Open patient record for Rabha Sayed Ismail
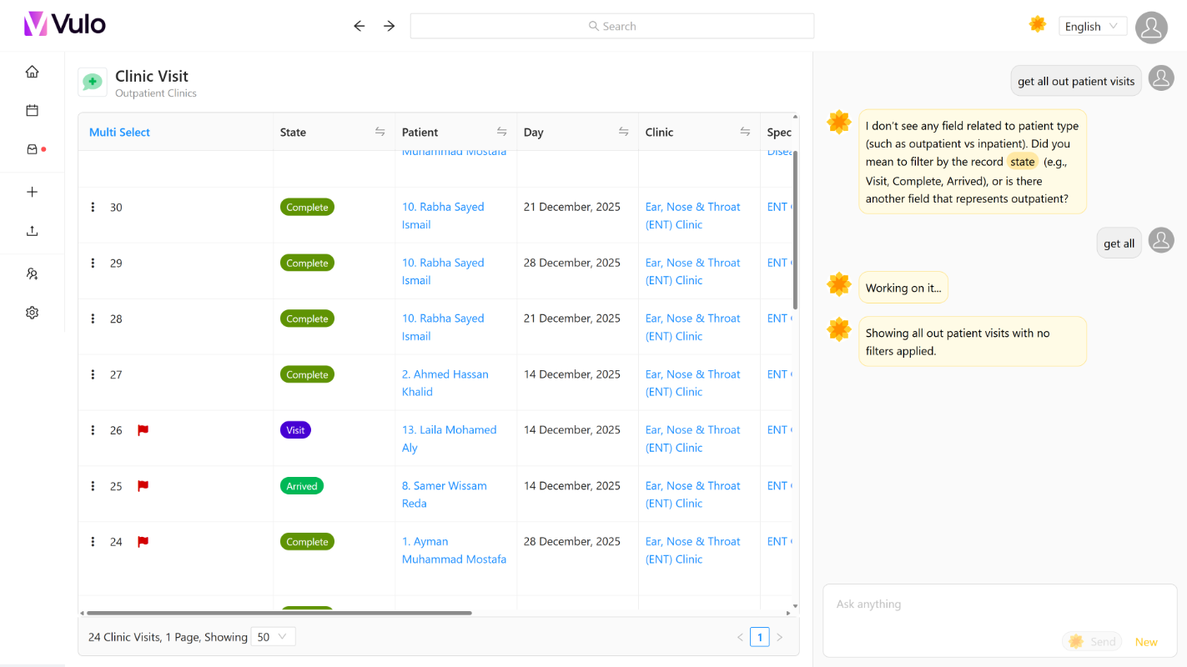1187x667 pixels. coord(443,215)
